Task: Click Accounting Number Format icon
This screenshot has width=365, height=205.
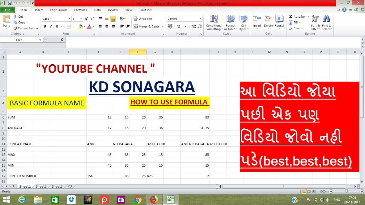Action: pos(170,26)
